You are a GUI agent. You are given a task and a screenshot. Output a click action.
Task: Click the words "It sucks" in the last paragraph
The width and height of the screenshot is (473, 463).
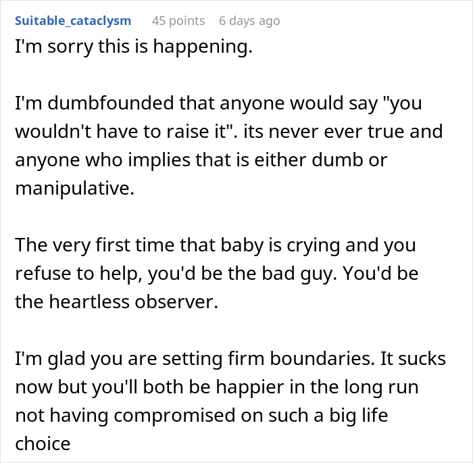(x=413, y=358)
